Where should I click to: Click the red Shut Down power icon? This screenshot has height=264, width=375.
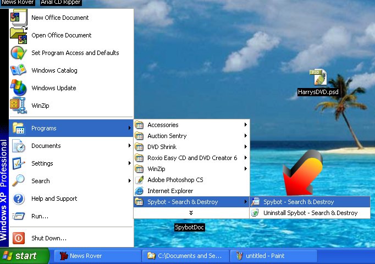pyautogui.click(x=18, y=238)
